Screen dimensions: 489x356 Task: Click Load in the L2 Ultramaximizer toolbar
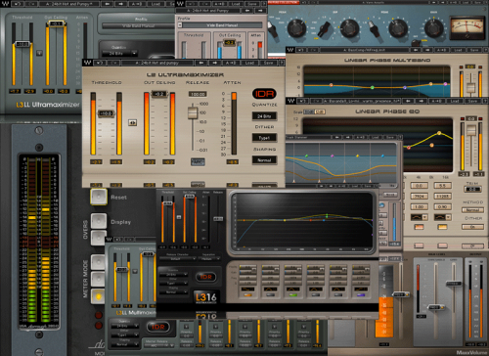pyautogui.click(x=249, y=63)
